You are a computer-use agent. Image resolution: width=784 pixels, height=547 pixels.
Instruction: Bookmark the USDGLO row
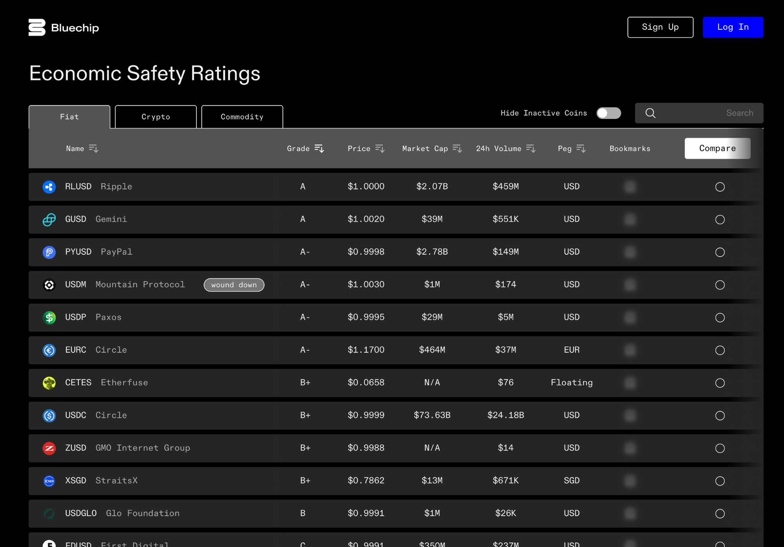(630, 513)
